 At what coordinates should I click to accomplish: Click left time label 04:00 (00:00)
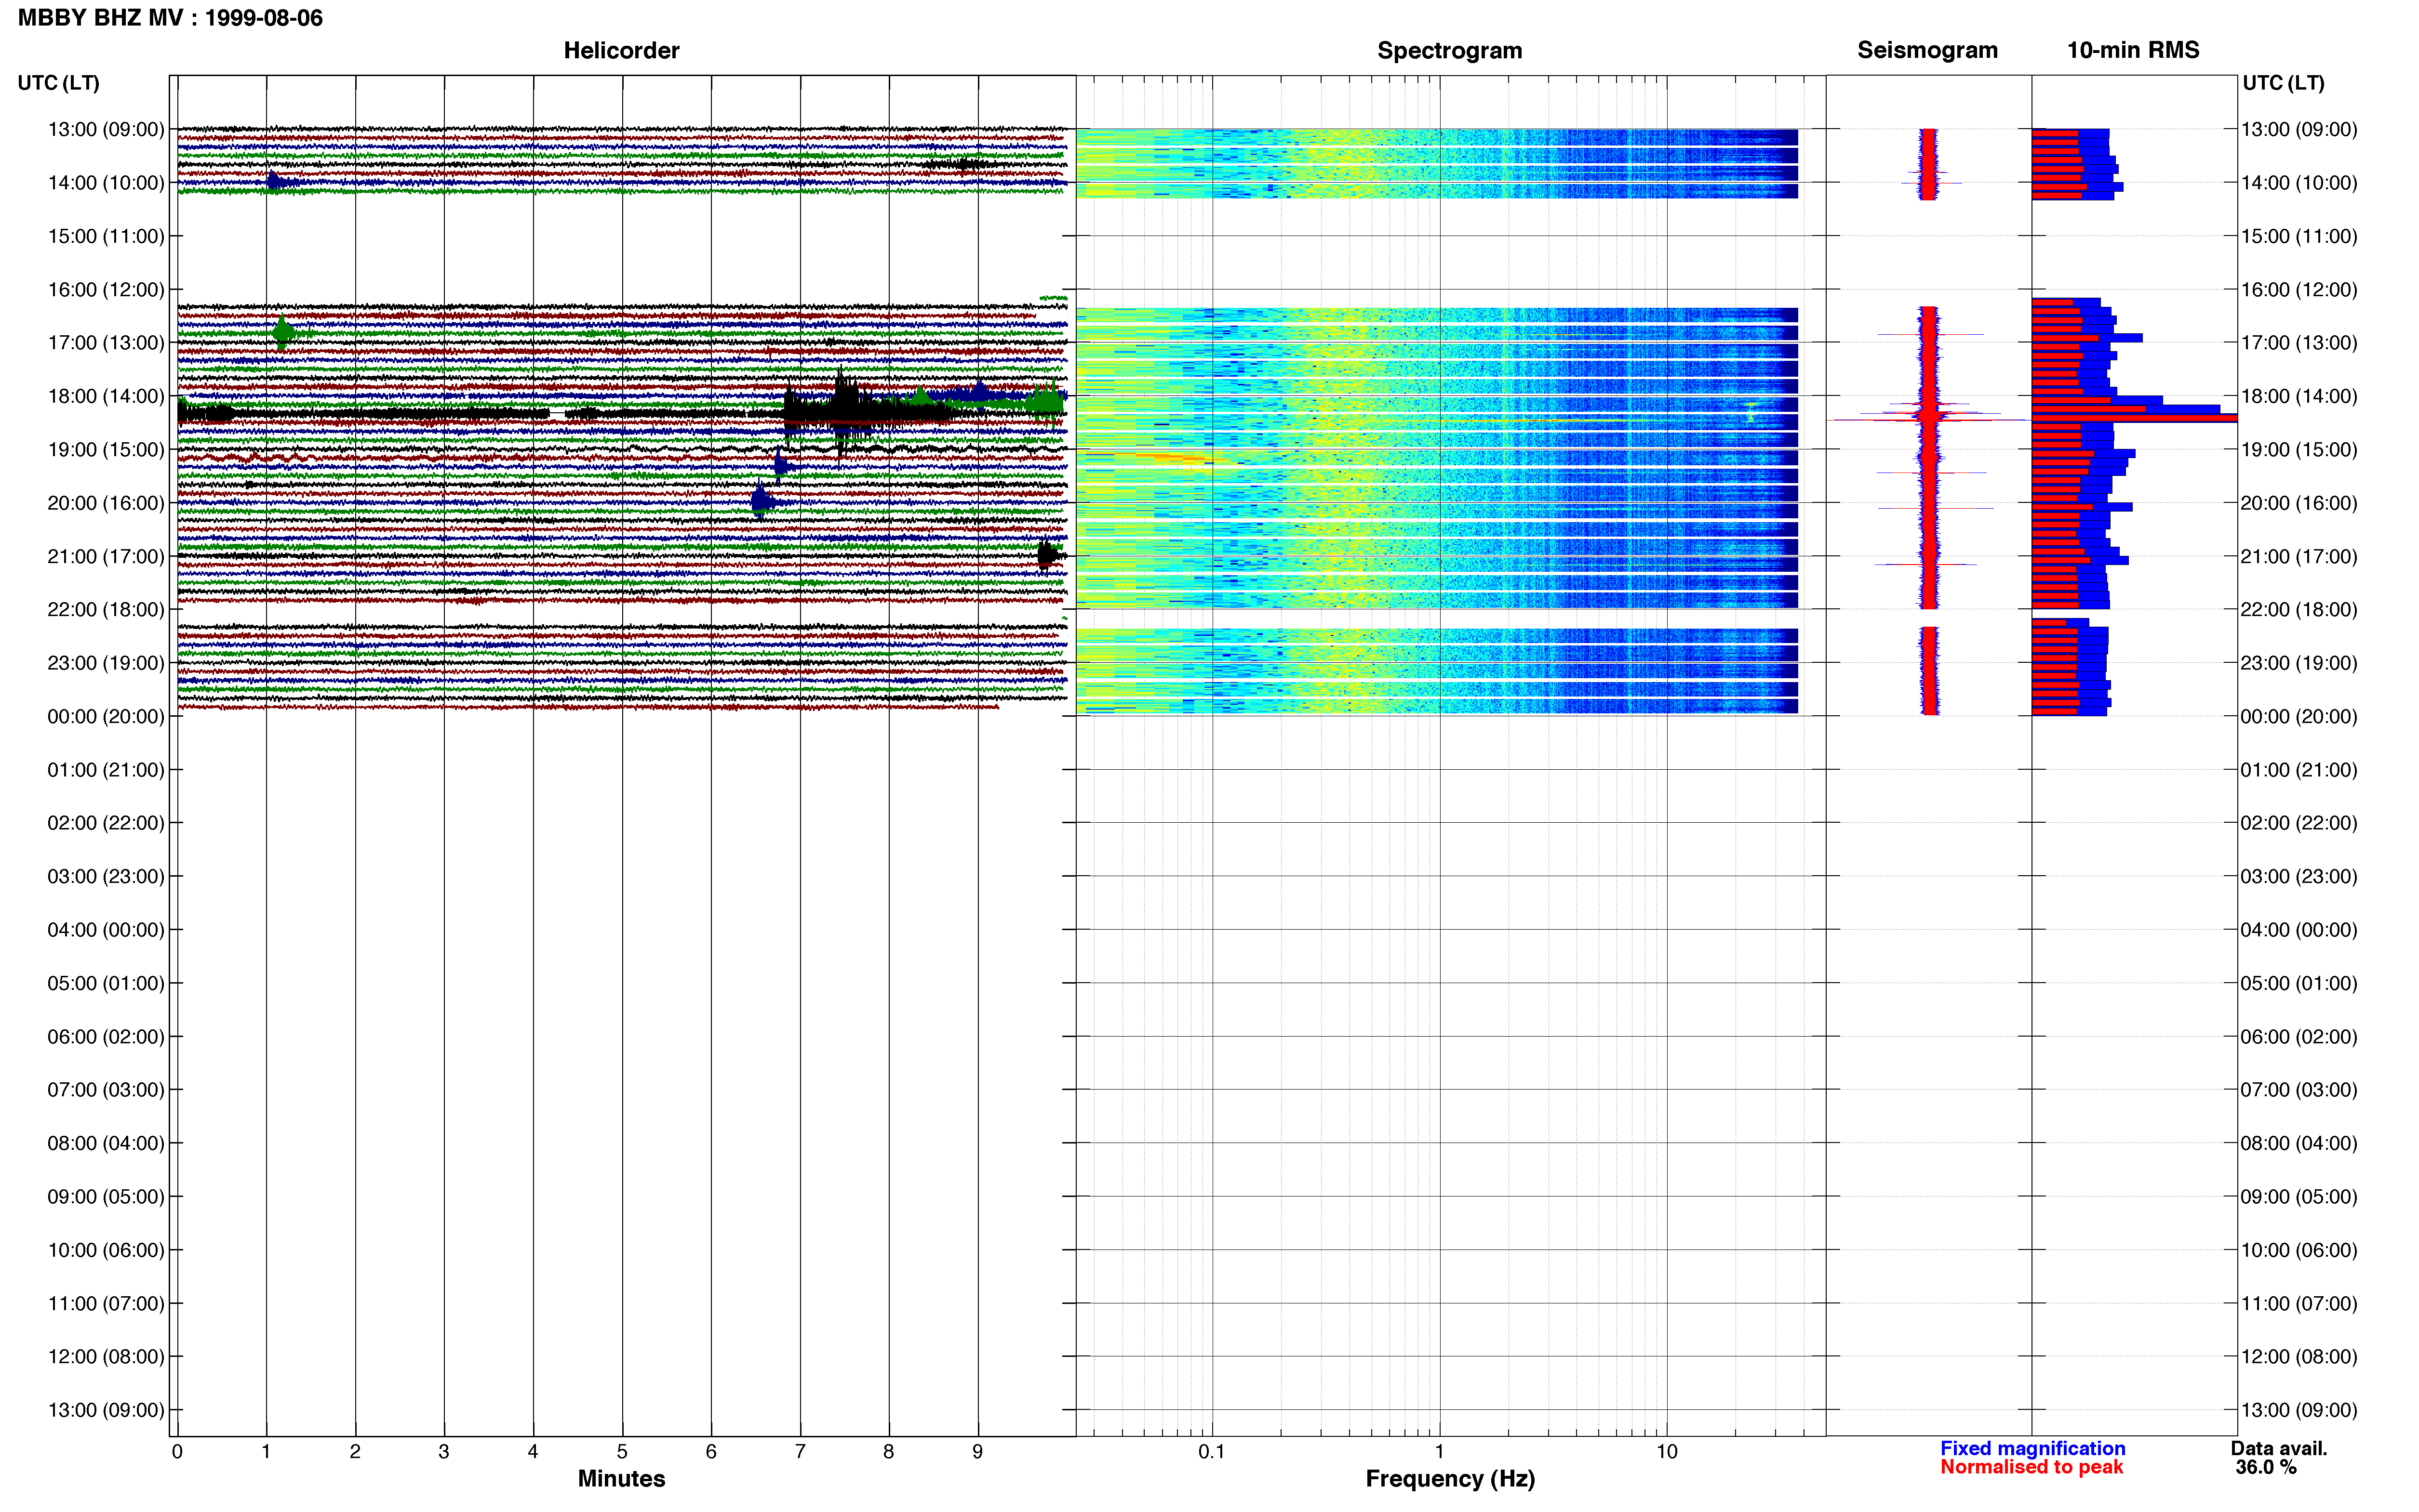click(106, 929)
